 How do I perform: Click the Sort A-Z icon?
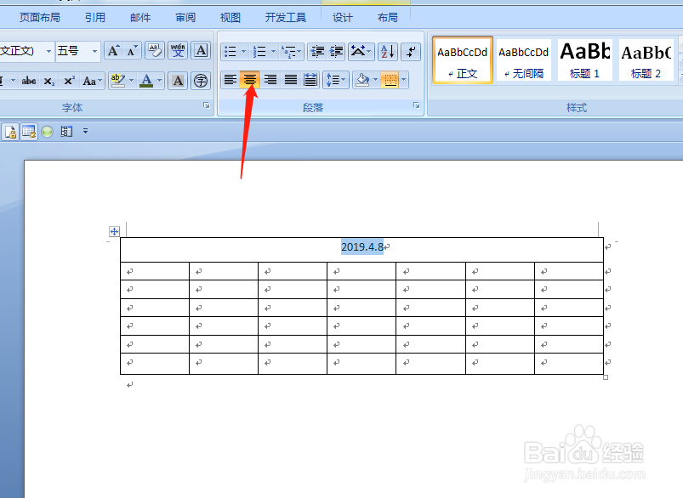click(387, 52)
